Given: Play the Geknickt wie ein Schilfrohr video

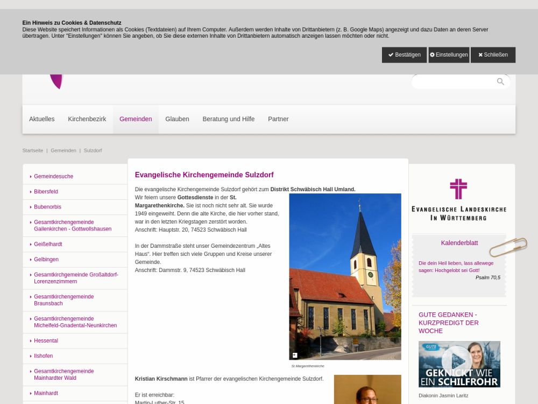Looking at the screenshot, I should point(457,360).
